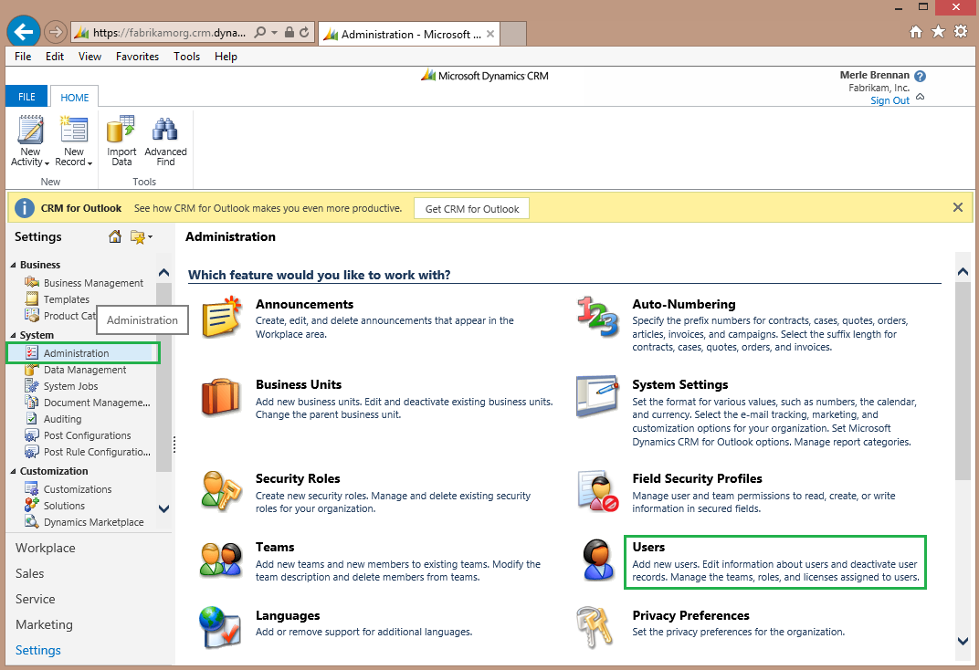
Task: Open Business Units via briefcase icon
Action: [x=221, y=397]
